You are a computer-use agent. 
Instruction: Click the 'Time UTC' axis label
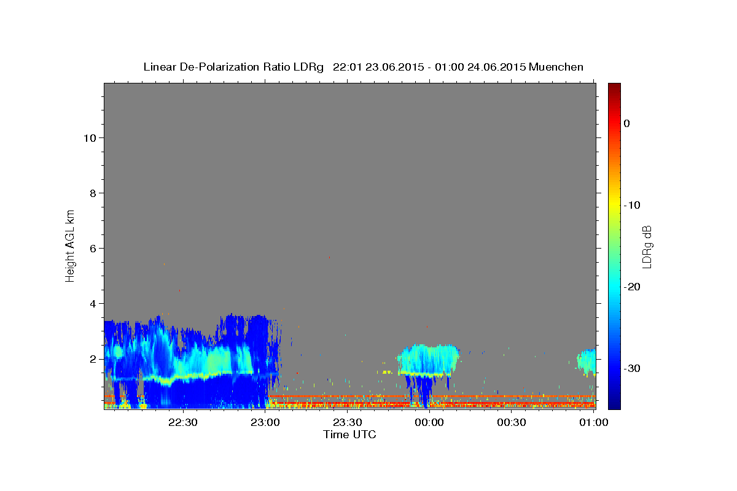click(349, 435)
